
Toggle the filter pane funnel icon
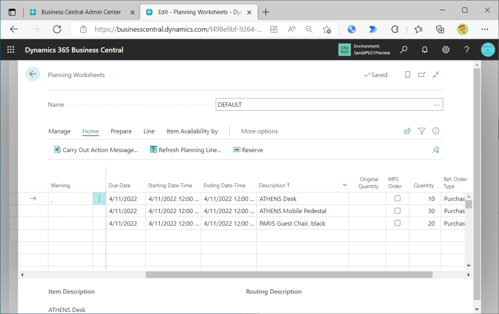pos(422,131)
